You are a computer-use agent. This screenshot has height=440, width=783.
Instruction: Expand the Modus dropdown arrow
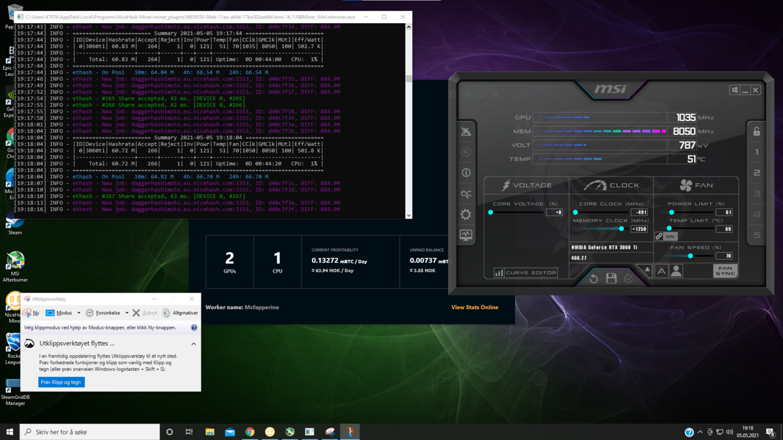(x=78, y=313)
